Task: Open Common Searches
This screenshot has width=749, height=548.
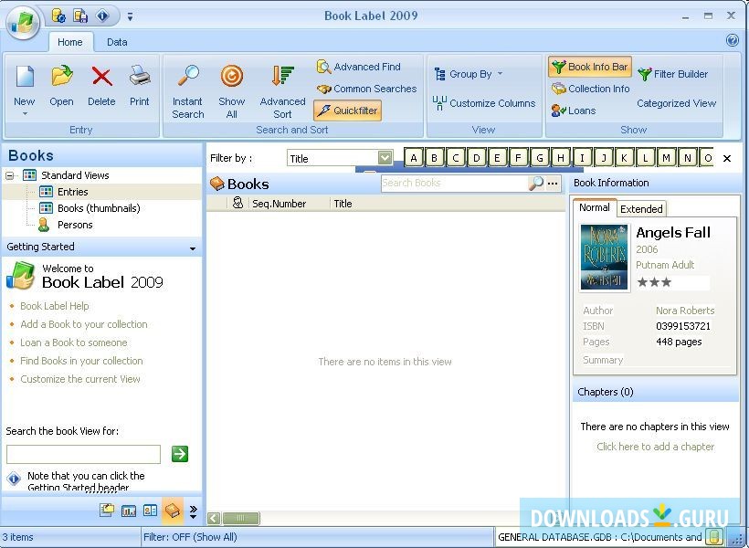Action: pos(366,89)
